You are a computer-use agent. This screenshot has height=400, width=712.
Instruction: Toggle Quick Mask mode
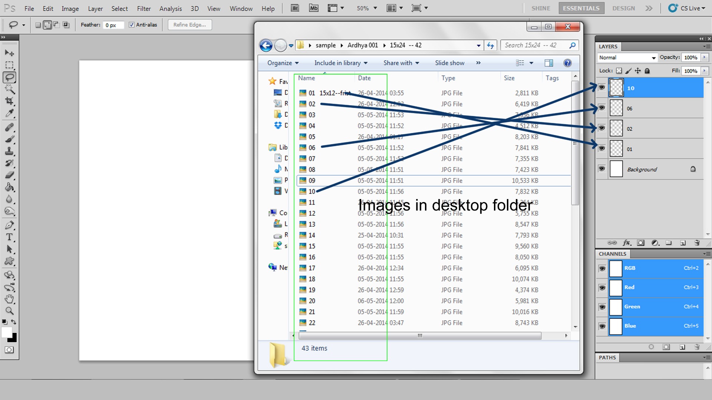point(9,350)
